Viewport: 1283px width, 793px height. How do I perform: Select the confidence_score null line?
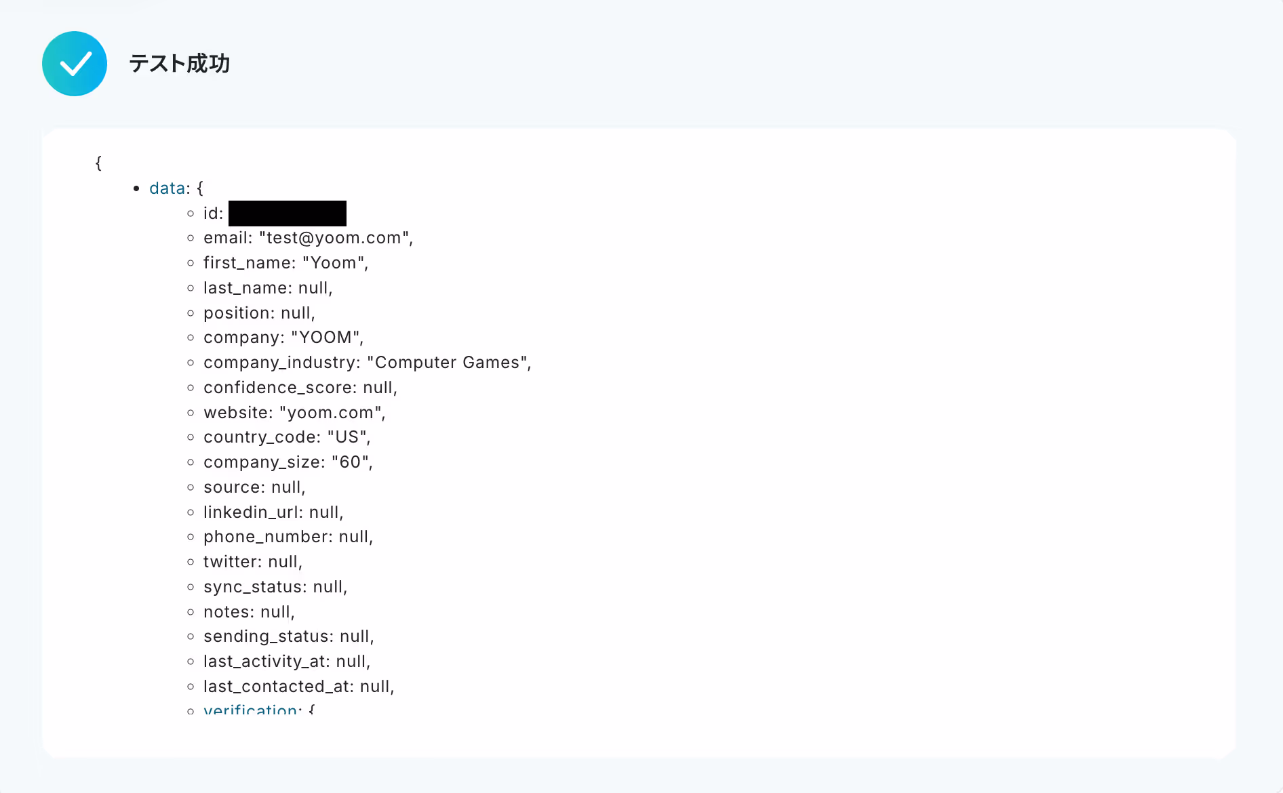coord(300,388)
